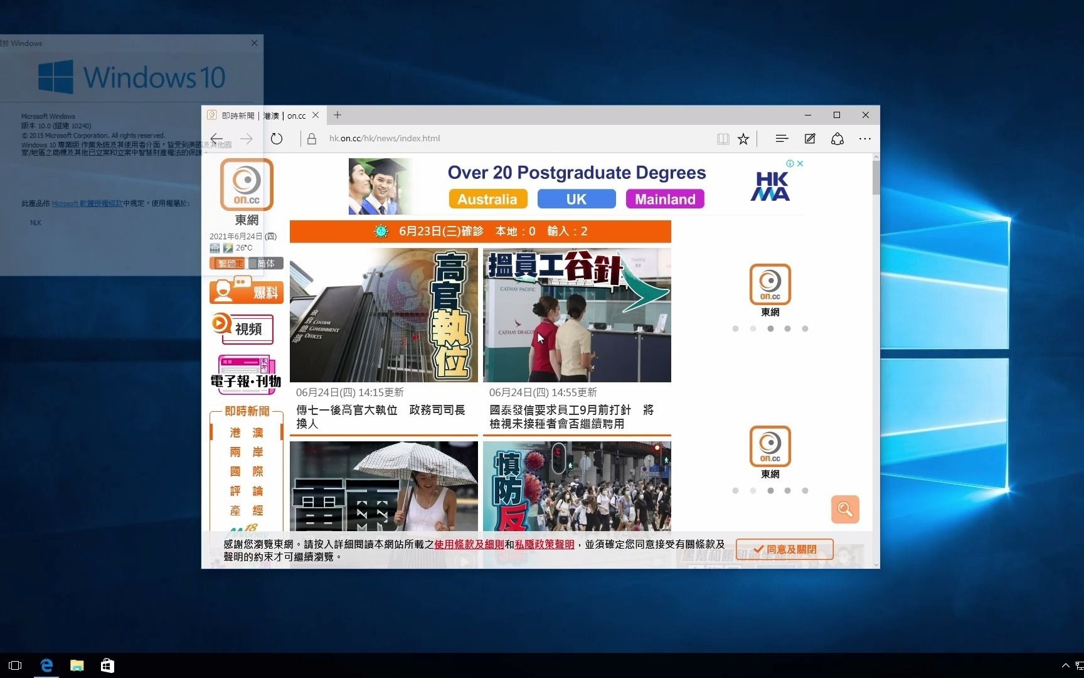
Task: Open the 視頻 video section
Action: 243,328
